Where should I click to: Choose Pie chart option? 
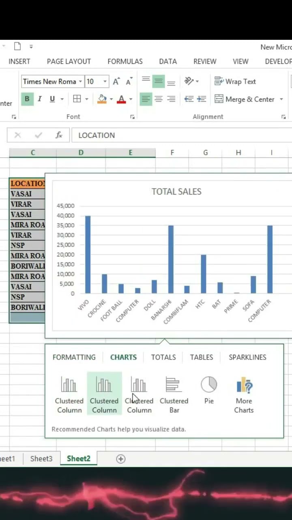click(209, 394)
